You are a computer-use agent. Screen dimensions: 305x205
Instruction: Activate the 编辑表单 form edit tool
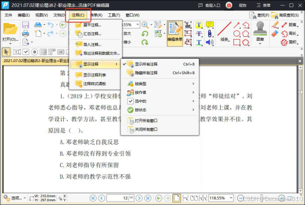pos(175,34)
